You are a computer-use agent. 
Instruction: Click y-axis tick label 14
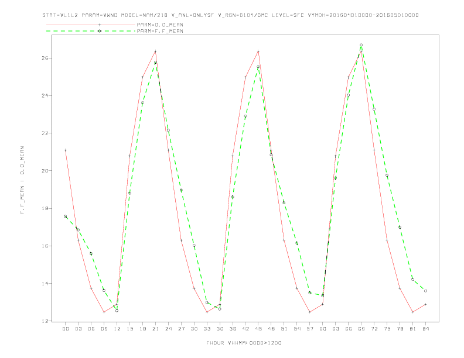point(45,284)
